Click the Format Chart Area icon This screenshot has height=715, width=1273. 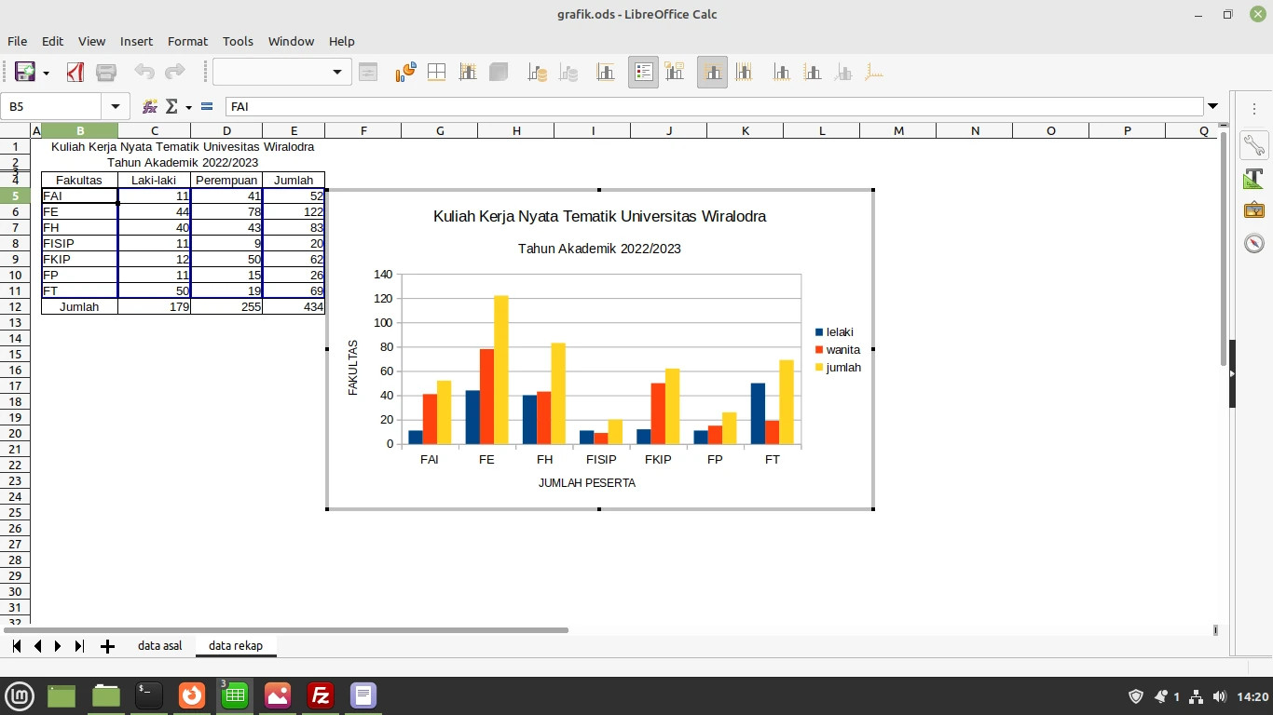point(436,72)
